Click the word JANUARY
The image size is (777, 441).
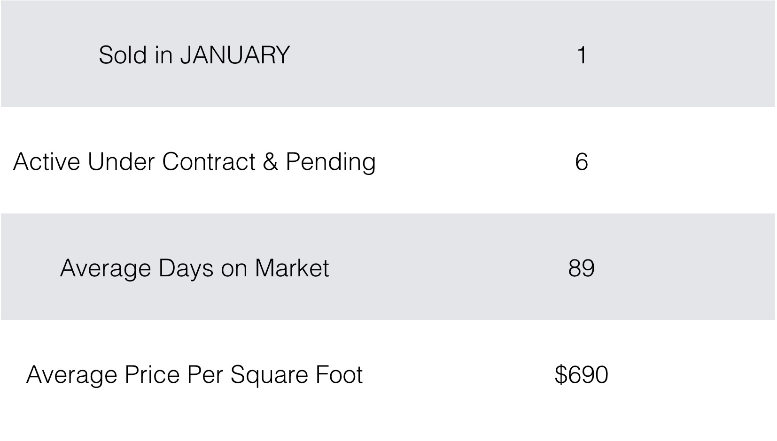235,55
